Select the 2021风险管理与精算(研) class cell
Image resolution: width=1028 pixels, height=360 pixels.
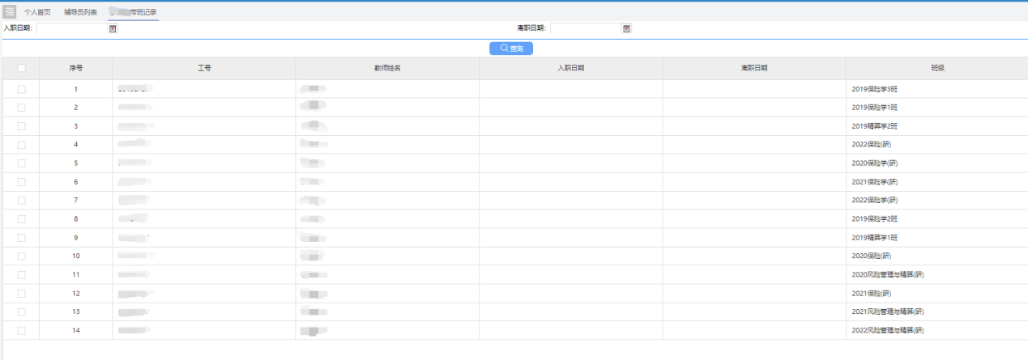click(x=887, y=312)
